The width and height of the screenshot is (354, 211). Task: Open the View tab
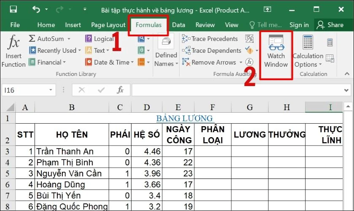pos(231,25)
